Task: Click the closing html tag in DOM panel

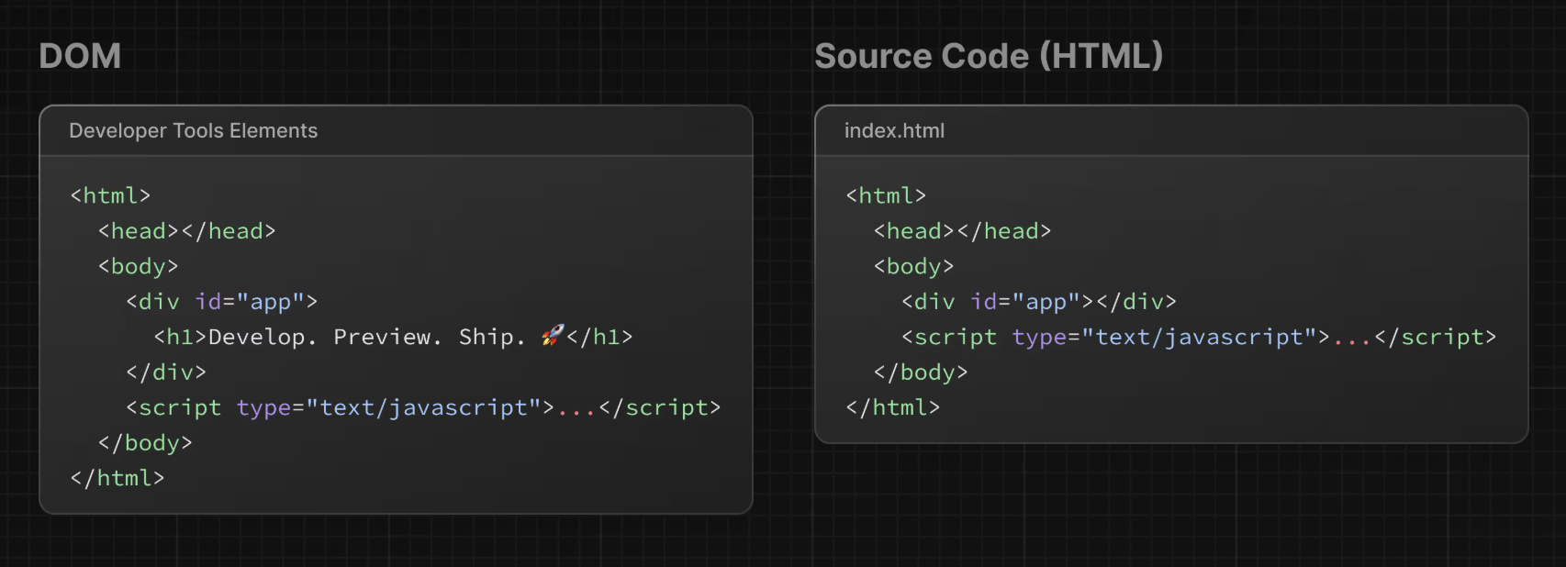Action: coord(117,478)
